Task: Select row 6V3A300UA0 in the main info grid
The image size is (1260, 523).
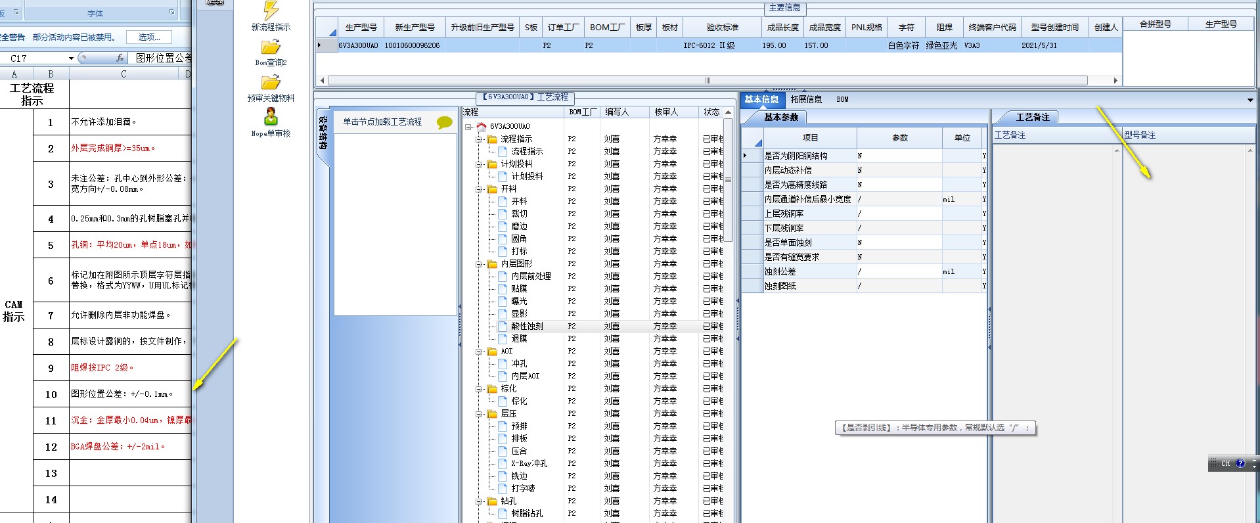Action: point(719,45)
